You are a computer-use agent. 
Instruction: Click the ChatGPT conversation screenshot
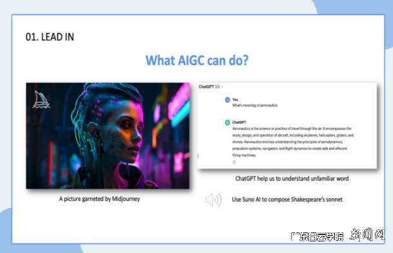pos(287,126)
